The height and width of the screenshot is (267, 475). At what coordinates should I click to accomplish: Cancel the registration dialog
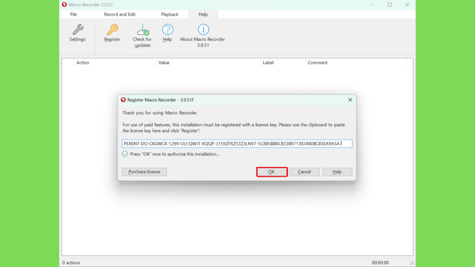pyautogui.click(x=304, y=172)
